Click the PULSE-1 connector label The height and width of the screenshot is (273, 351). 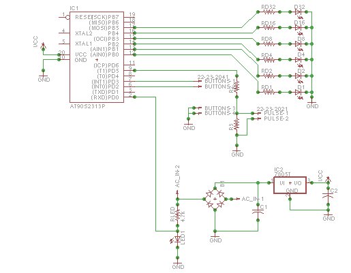point(276,113)
